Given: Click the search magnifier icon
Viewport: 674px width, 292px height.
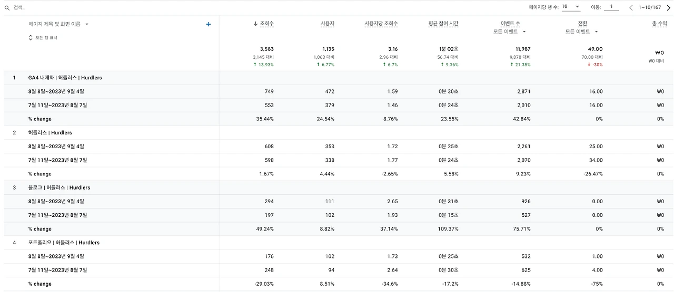Looking at the screenshot, I should coord(7,8).
